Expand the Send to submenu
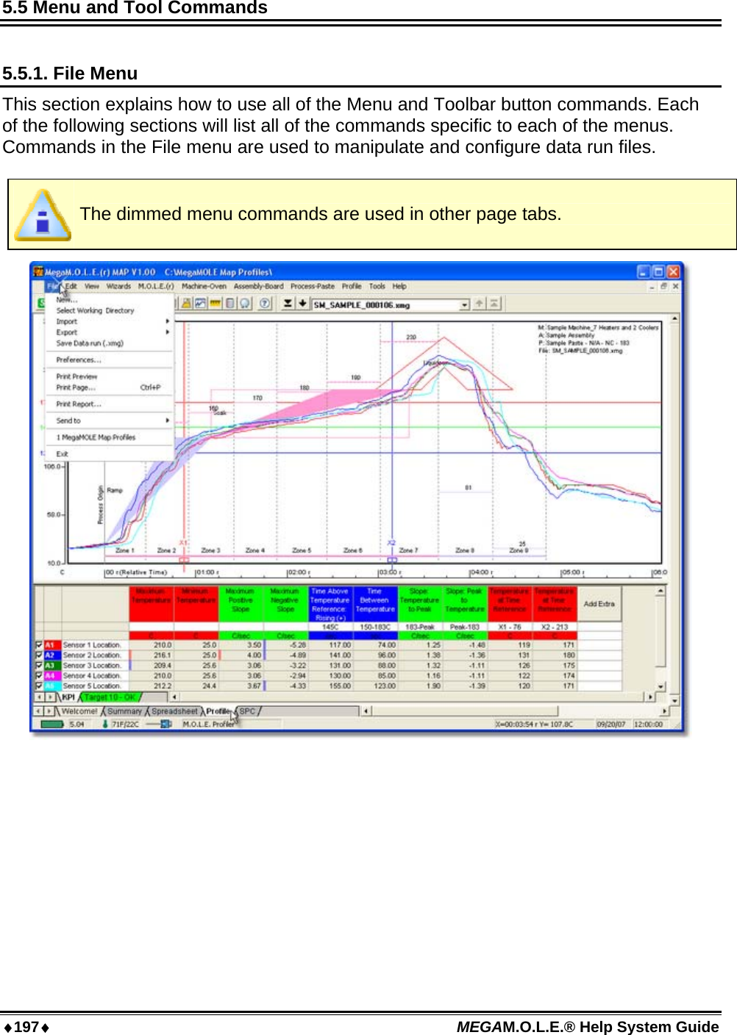 click(111, 421)
